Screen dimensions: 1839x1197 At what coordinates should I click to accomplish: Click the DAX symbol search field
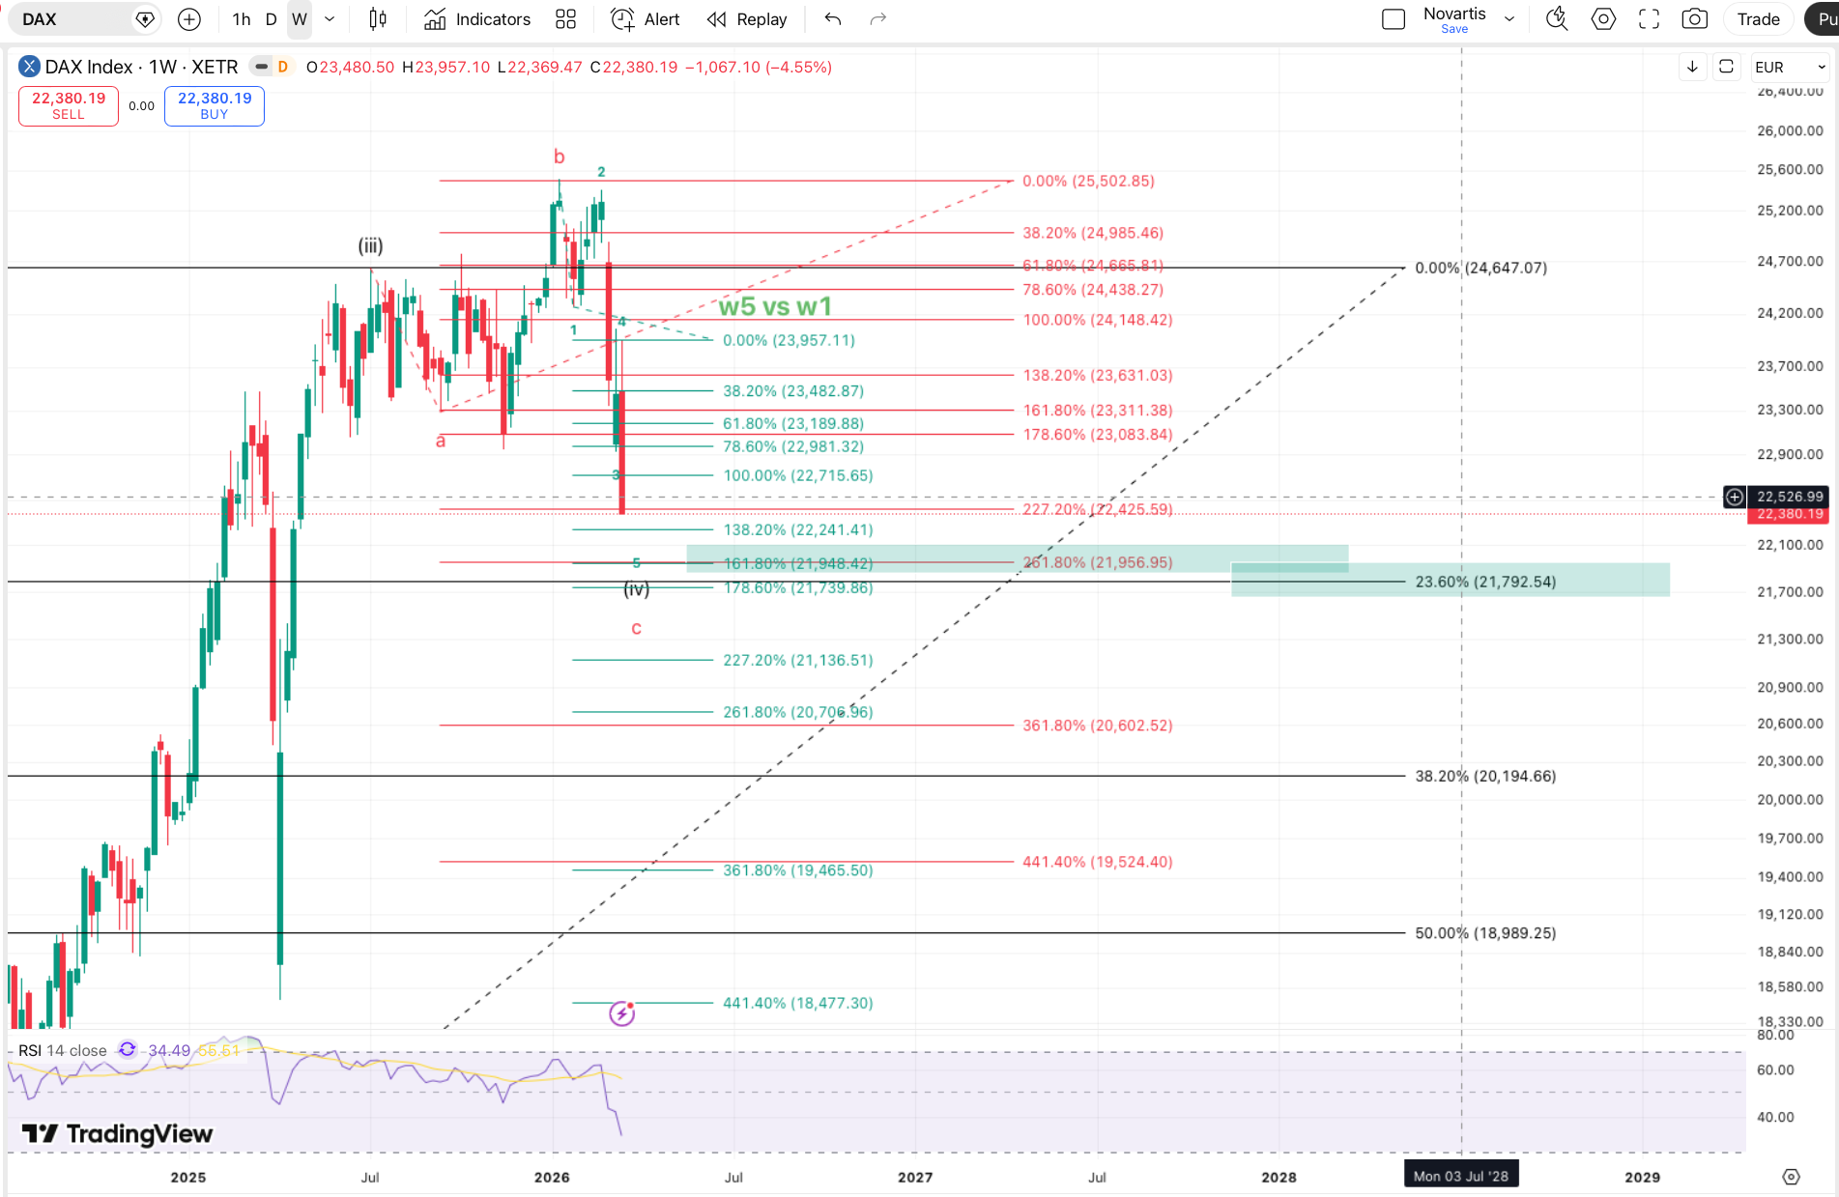click(72, 19)
